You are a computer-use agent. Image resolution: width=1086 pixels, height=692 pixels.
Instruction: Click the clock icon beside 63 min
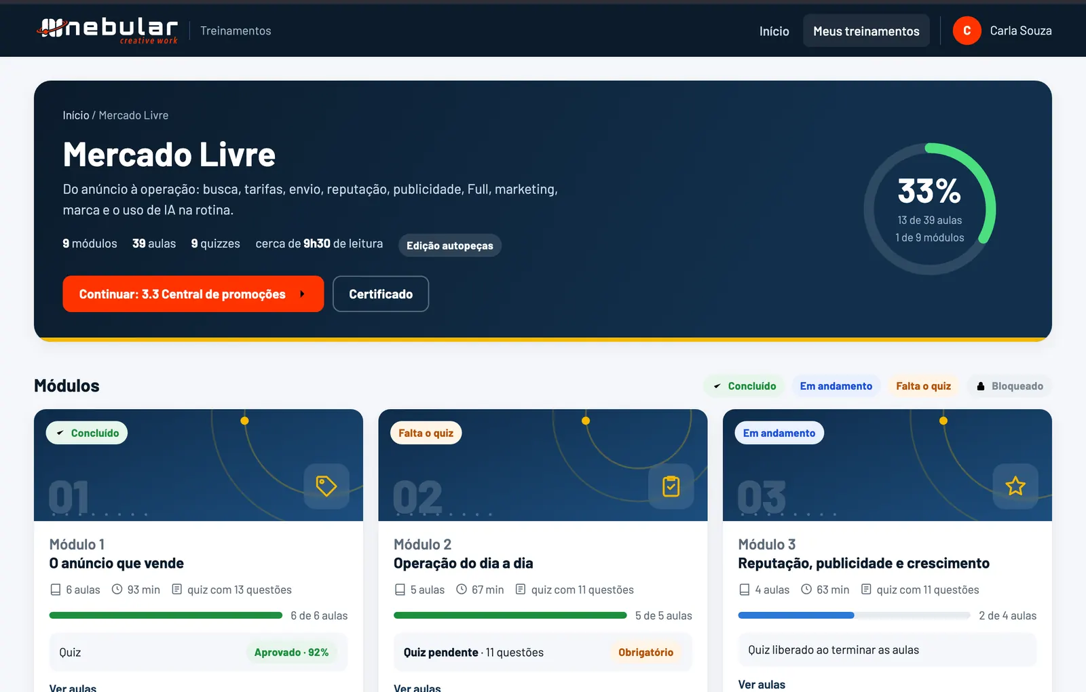tap(806, 589)
